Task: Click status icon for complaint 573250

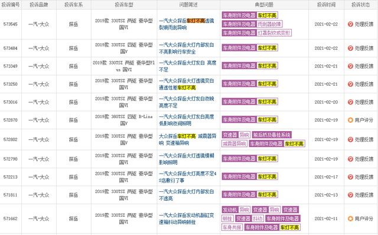Action: point(350,84)
